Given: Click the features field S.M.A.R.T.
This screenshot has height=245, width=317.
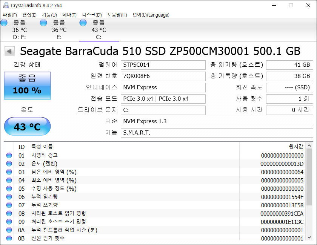Looking at the screenshot, I should point(217,133).
